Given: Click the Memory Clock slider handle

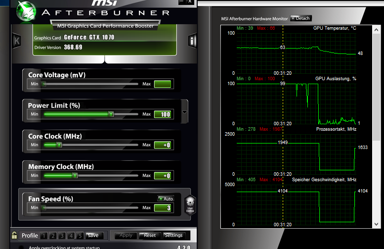Looking at the screenshot, I should tap(75, 175).
